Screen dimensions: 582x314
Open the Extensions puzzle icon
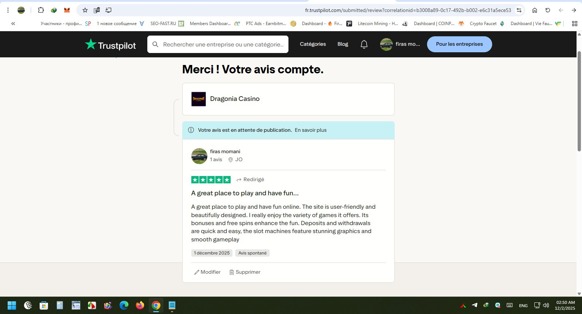pyautogui.click(x=41, y=10)
